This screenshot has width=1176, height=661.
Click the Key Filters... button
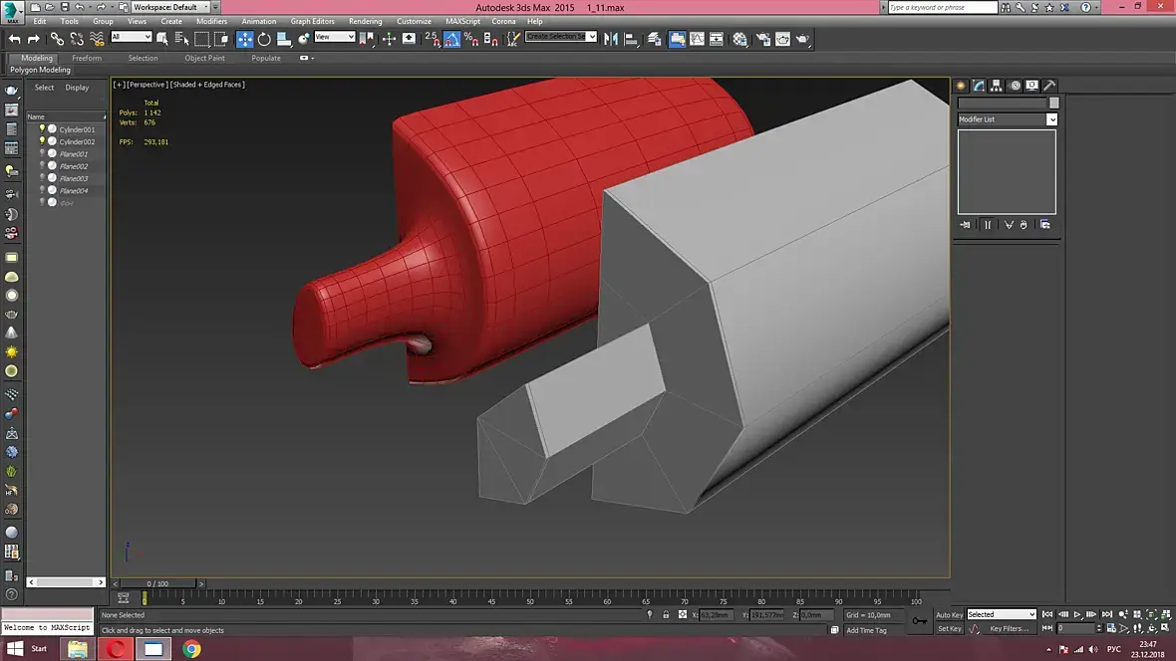pyautogui.click(x=1008, y=629)
